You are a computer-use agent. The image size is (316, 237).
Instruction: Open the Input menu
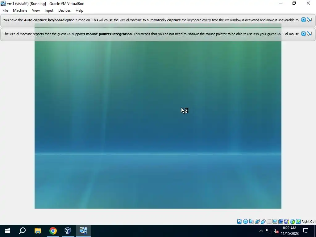click(49, 10)
